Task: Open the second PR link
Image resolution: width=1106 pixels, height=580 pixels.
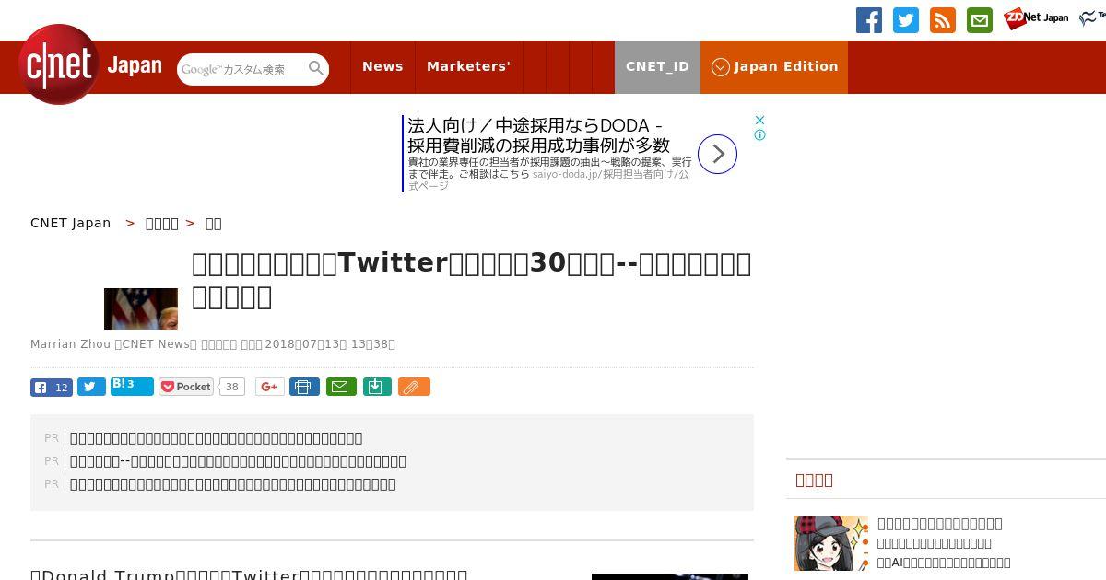Action: 238,461
